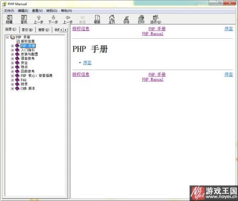
Task: Click the open-book icon of root PHP 手册
Action: [12, 37]
